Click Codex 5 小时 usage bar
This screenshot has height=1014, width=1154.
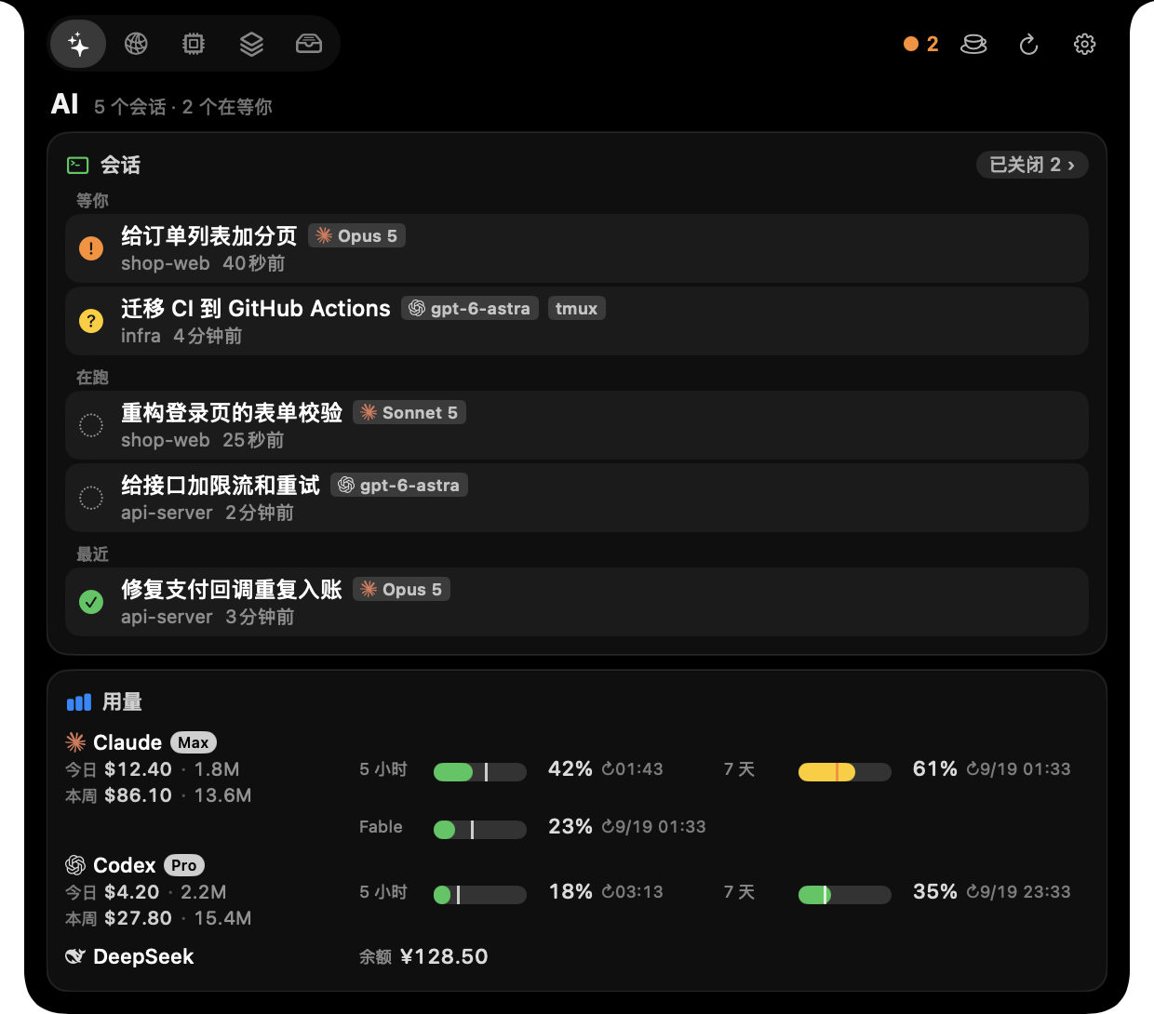coord(480,894)
